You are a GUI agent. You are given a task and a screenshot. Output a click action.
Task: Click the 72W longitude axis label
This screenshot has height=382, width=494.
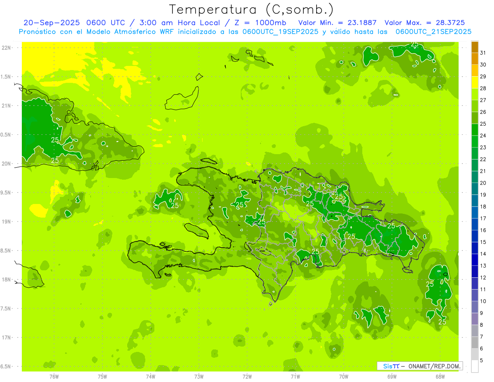[247, 376]
